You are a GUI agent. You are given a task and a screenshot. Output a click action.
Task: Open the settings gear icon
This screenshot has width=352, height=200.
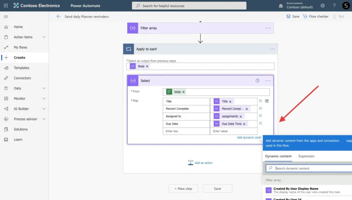[x=322, y=5]
